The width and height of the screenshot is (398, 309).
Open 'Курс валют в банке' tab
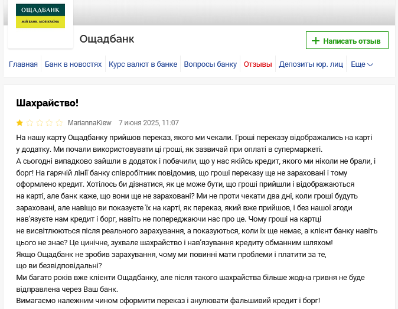[143, 64]
